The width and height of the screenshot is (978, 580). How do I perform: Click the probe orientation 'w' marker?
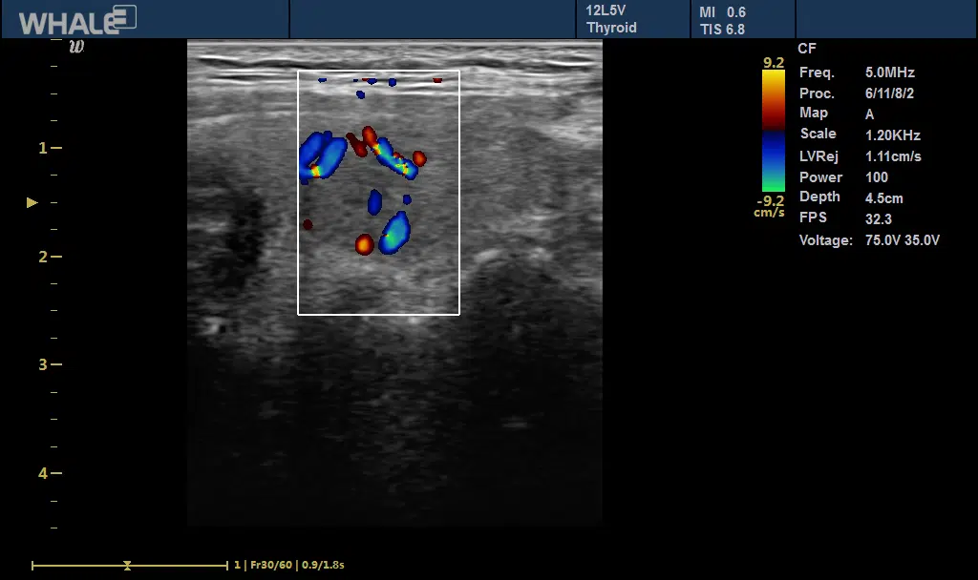click(77, 45)
